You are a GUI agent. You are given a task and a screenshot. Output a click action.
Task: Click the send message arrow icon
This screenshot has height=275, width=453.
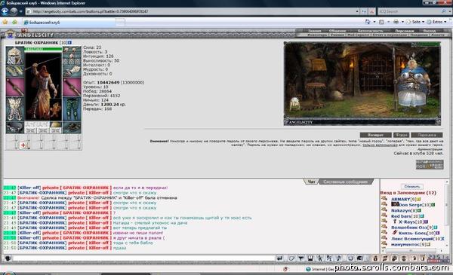point(279,258)
